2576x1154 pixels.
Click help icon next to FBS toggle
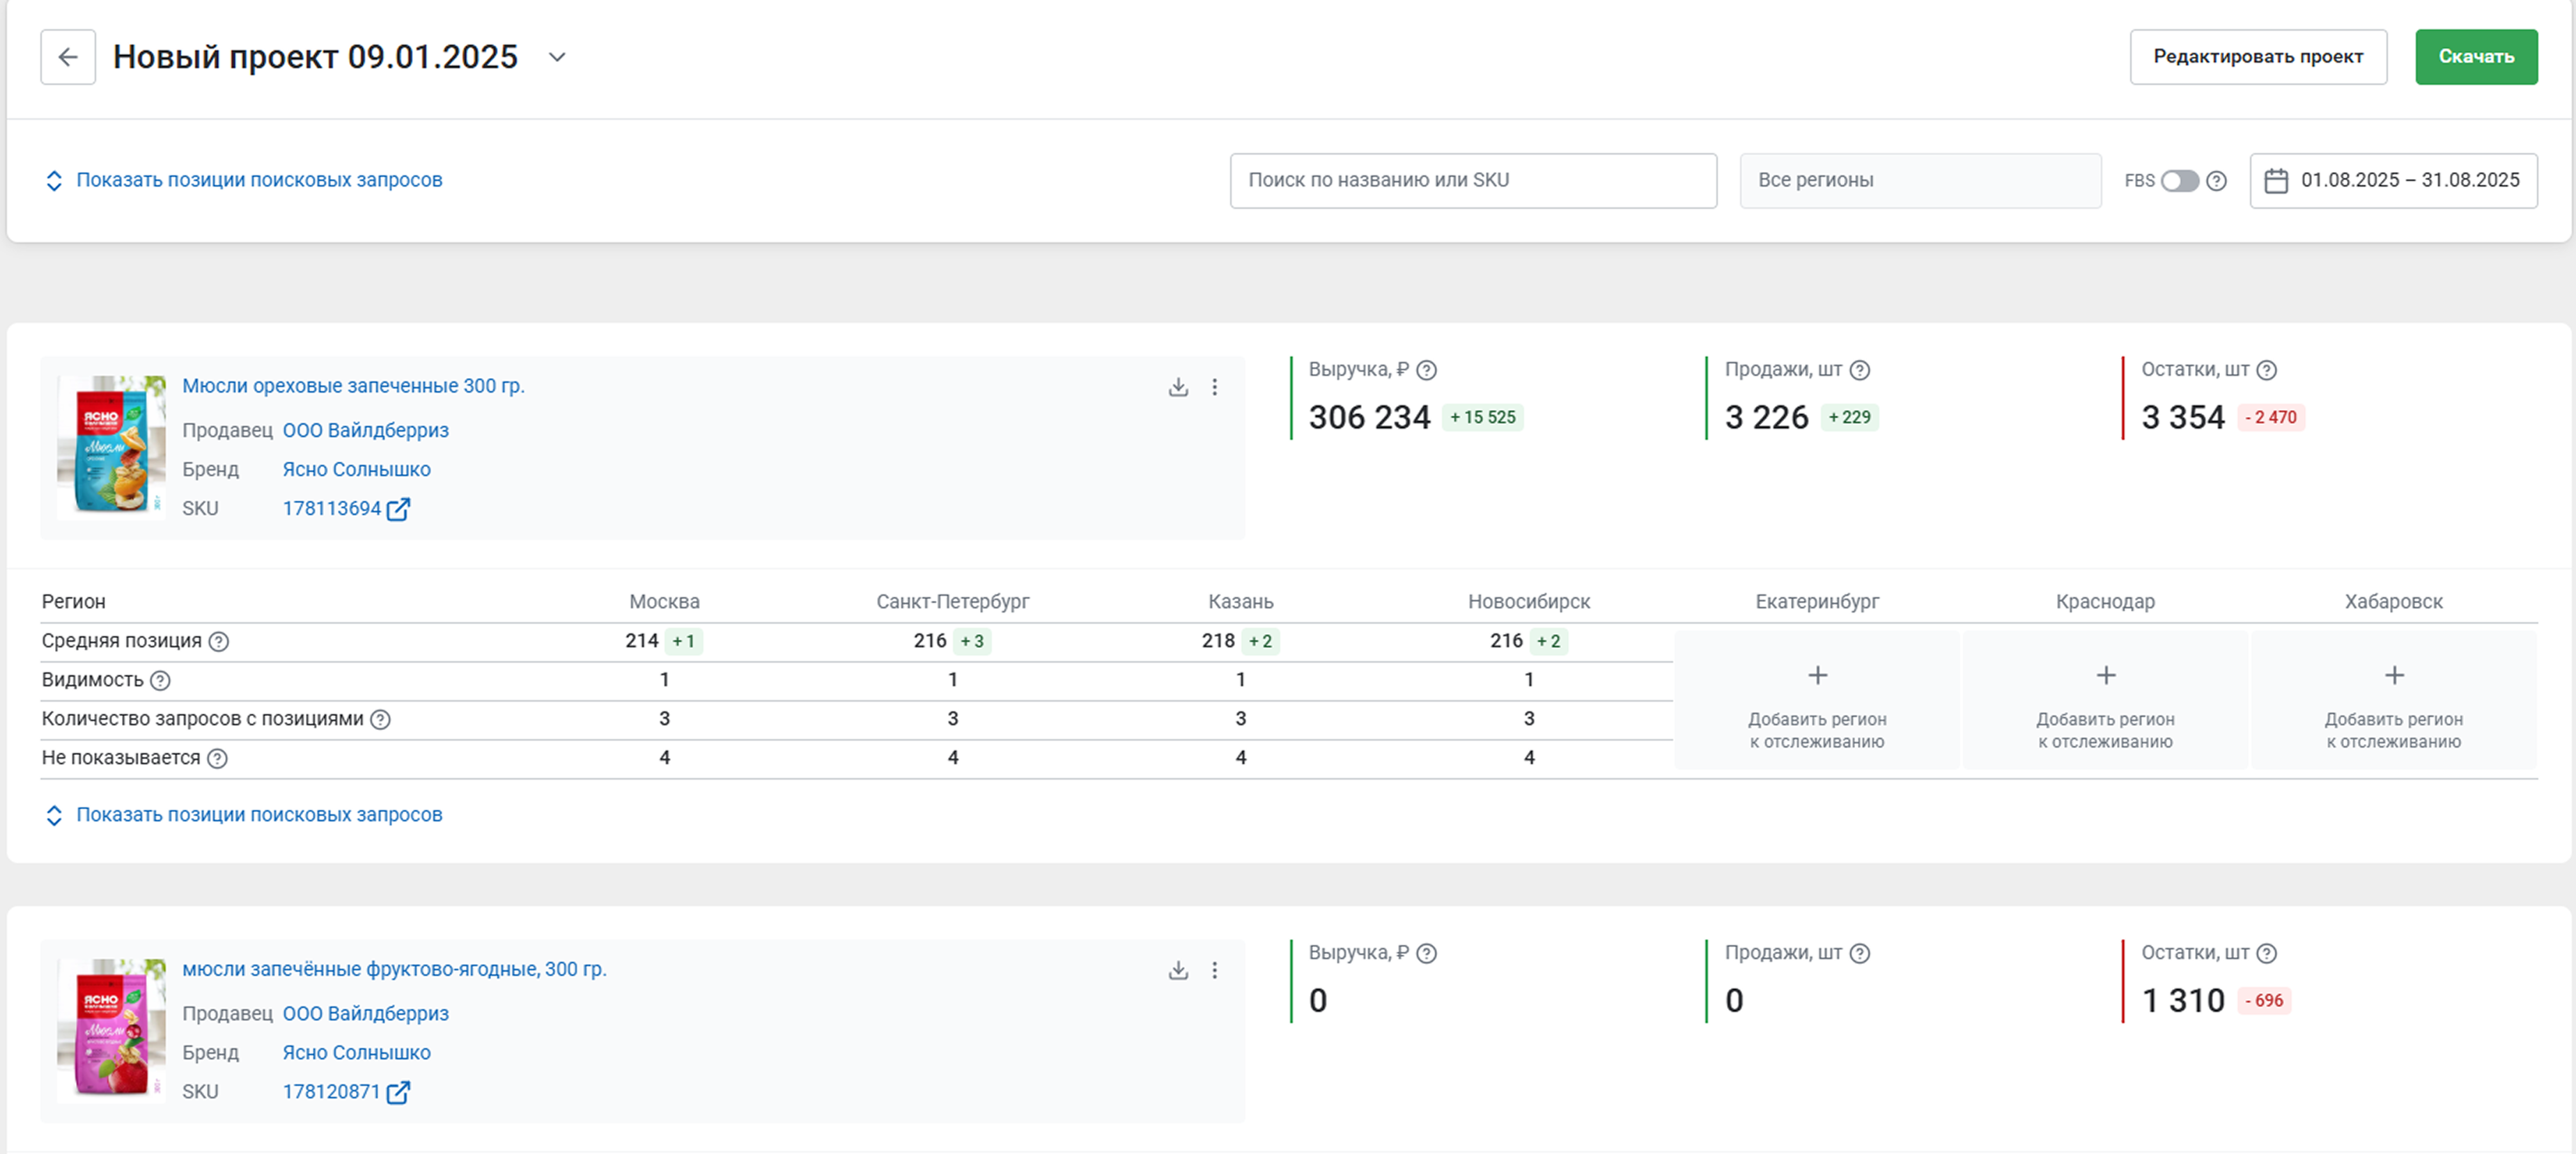click(2216, 181)
